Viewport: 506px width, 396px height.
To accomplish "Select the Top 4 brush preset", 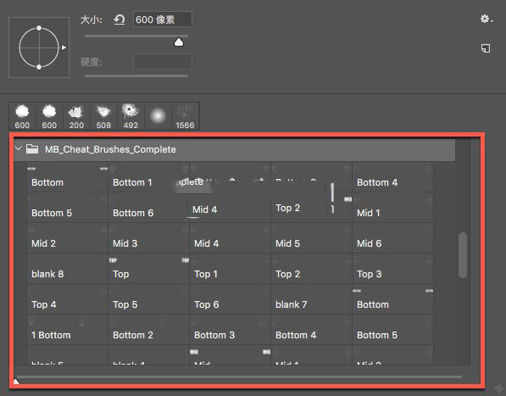I will pyautogui.click(x=67, y=299).
